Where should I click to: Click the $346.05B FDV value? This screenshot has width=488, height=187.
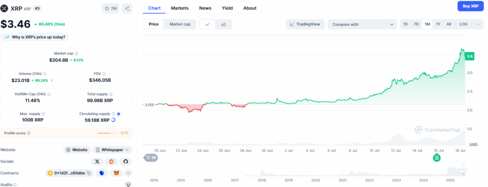100,80
